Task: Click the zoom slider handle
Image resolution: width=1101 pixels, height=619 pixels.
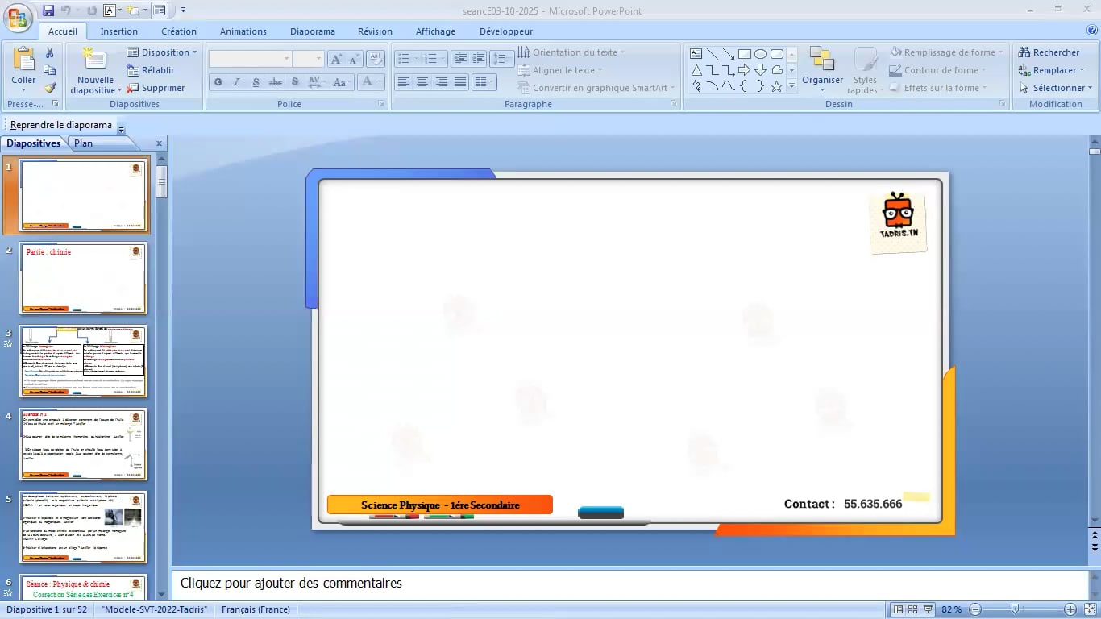Action: 1016,609
